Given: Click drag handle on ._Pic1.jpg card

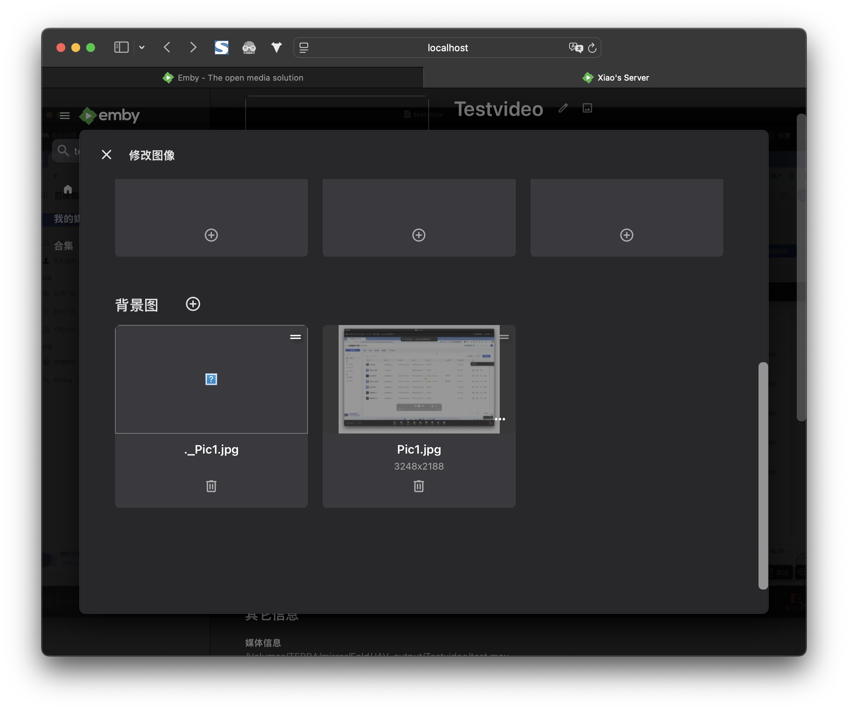Looking at the screenshot, I should coord(296,337).
